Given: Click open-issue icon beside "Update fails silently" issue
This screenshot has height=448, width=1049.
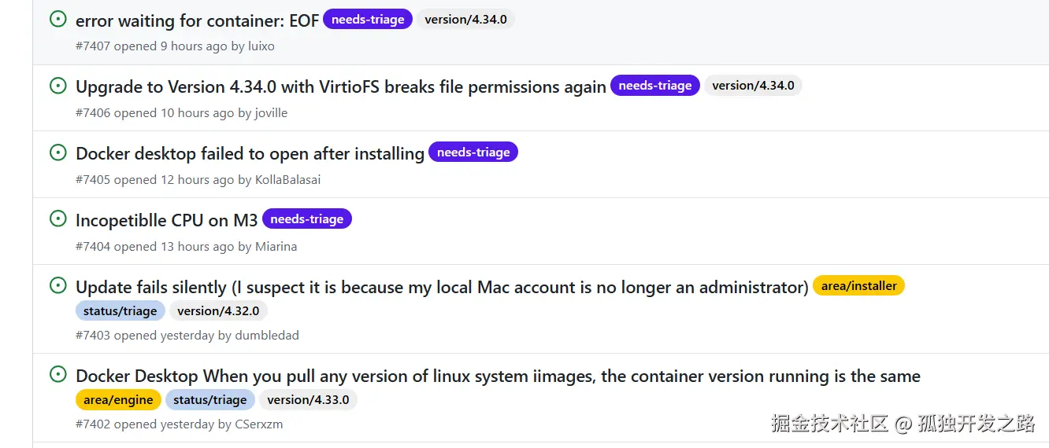Looking at the screenshot, I should click(57, 286).
